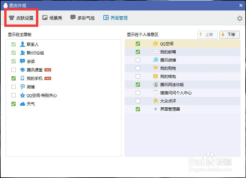This screenshot has width=246, height=178.
Task: Toggle the 会话 checkbox
Action: 14,62
